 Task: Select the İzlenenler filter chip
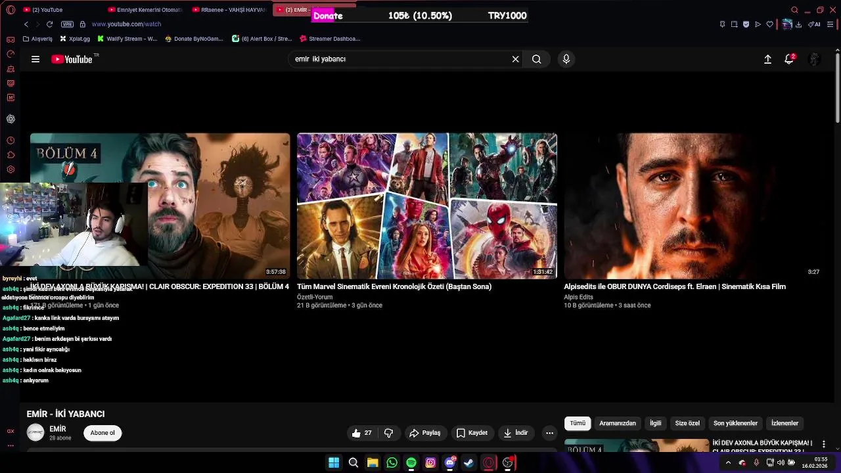coord(784,423)
